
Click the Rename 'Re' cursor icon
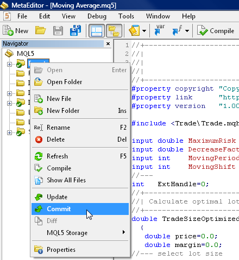39,128
